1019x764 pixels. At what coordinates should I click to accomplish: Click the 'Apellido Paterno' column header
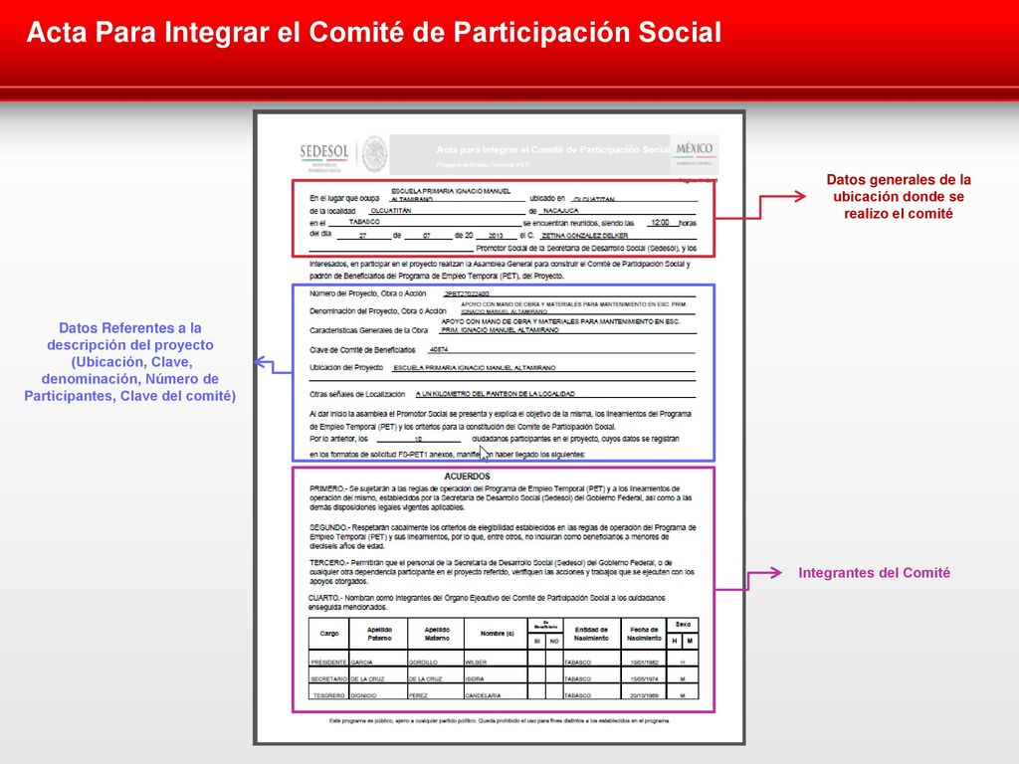(379, 634)
